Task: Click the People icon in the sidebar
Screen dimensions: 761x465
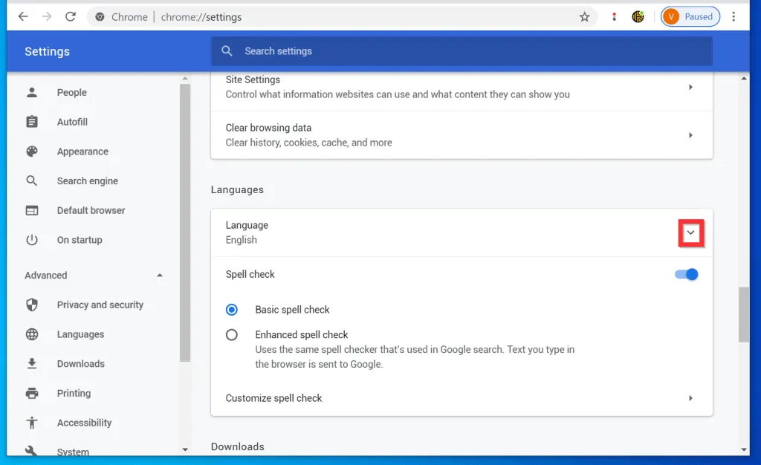Action: (32, 93)
